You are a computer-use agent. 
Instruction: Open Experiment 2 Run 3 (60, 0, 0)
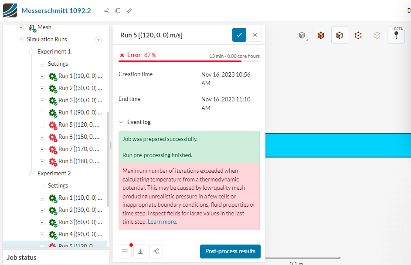click(x=80, y=222)
